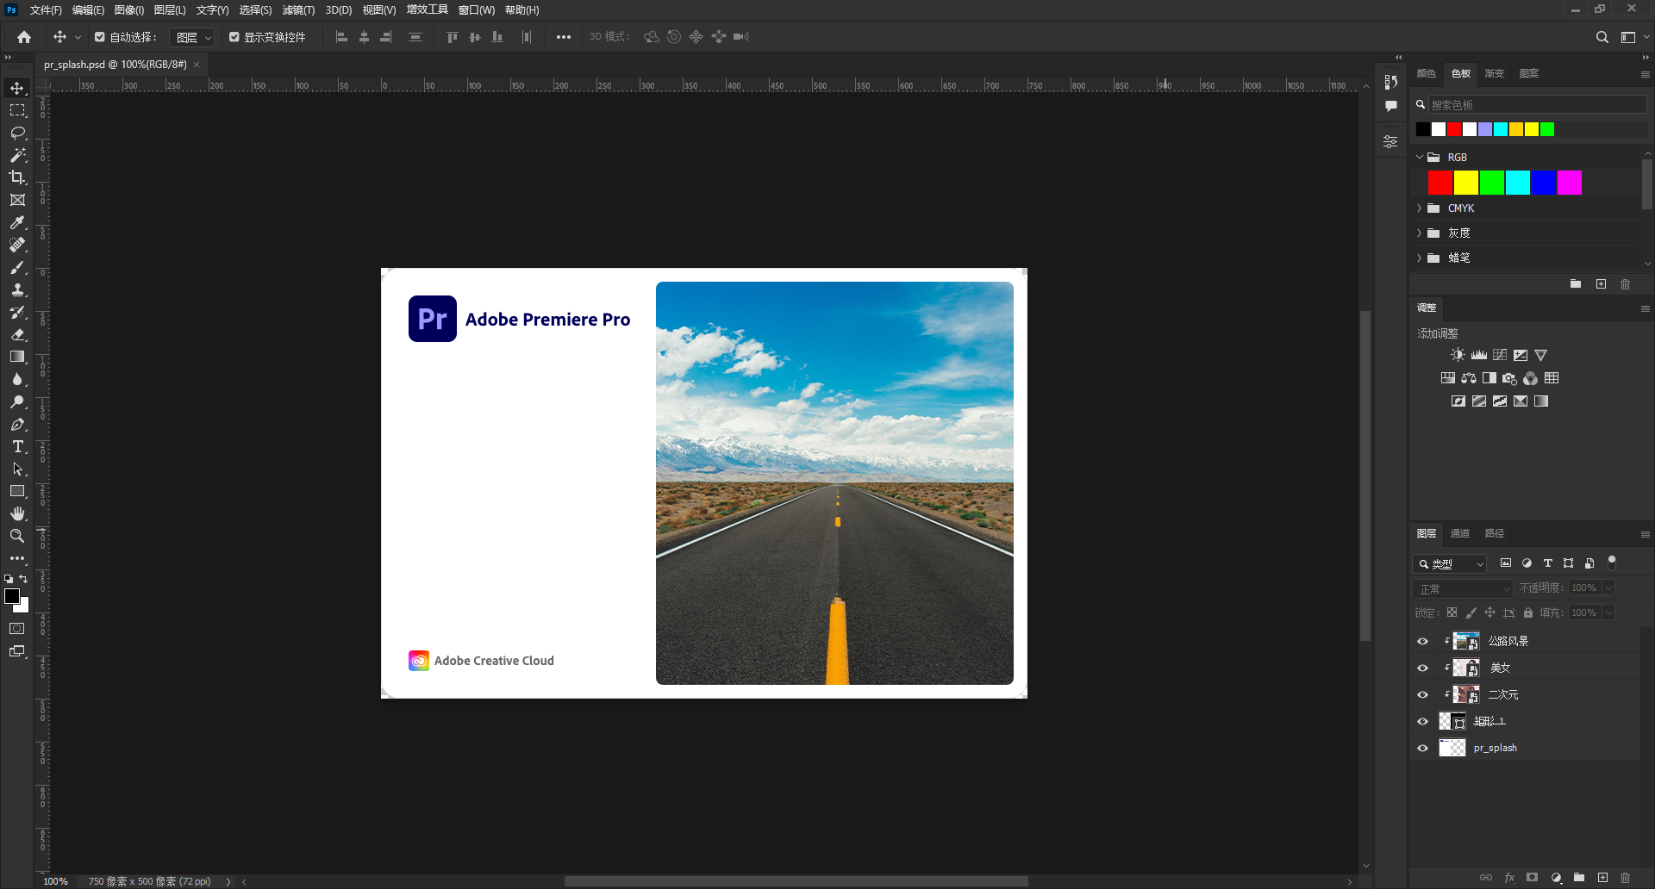Screen dimensions: 1655x889
Task: Open the 正常 blend mode dropdown
Action: tap(1464, 588)
